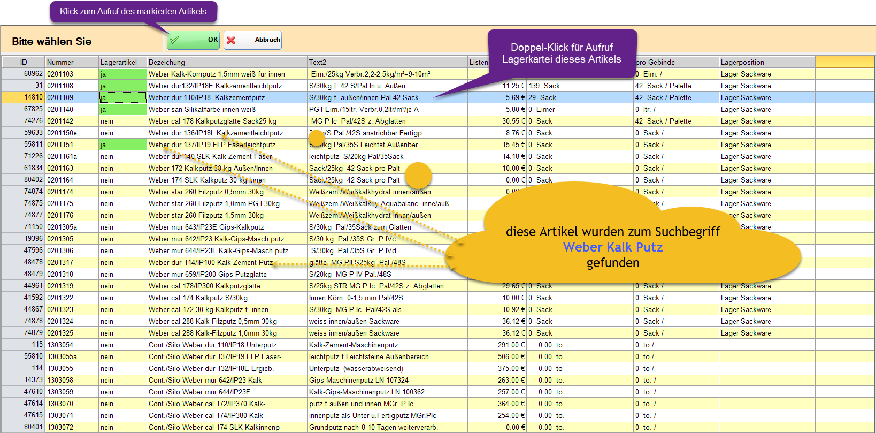Click the green 'ja' cell of article 0201108
Screen dimensions: 876x433
tap(123, 86)
